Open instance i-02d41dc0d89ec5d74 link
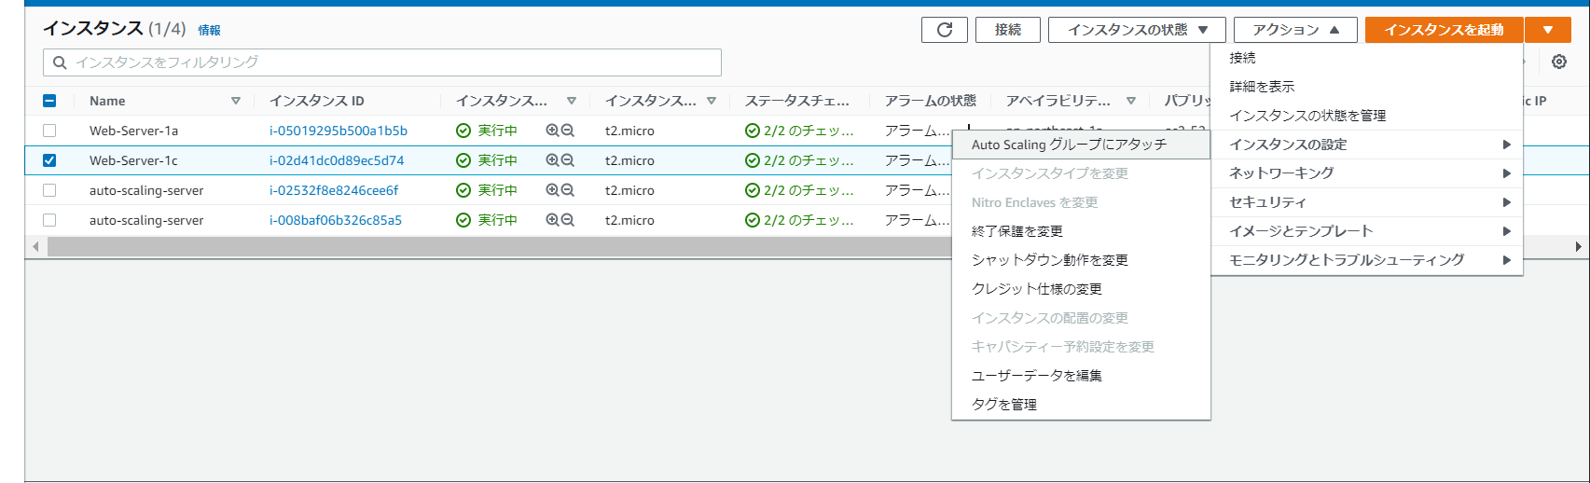1590x483 pixels. [x=337, y=160]
